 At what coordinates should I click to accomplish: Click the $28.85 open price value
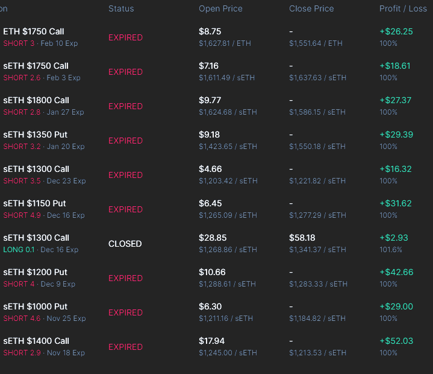(212, 238)
